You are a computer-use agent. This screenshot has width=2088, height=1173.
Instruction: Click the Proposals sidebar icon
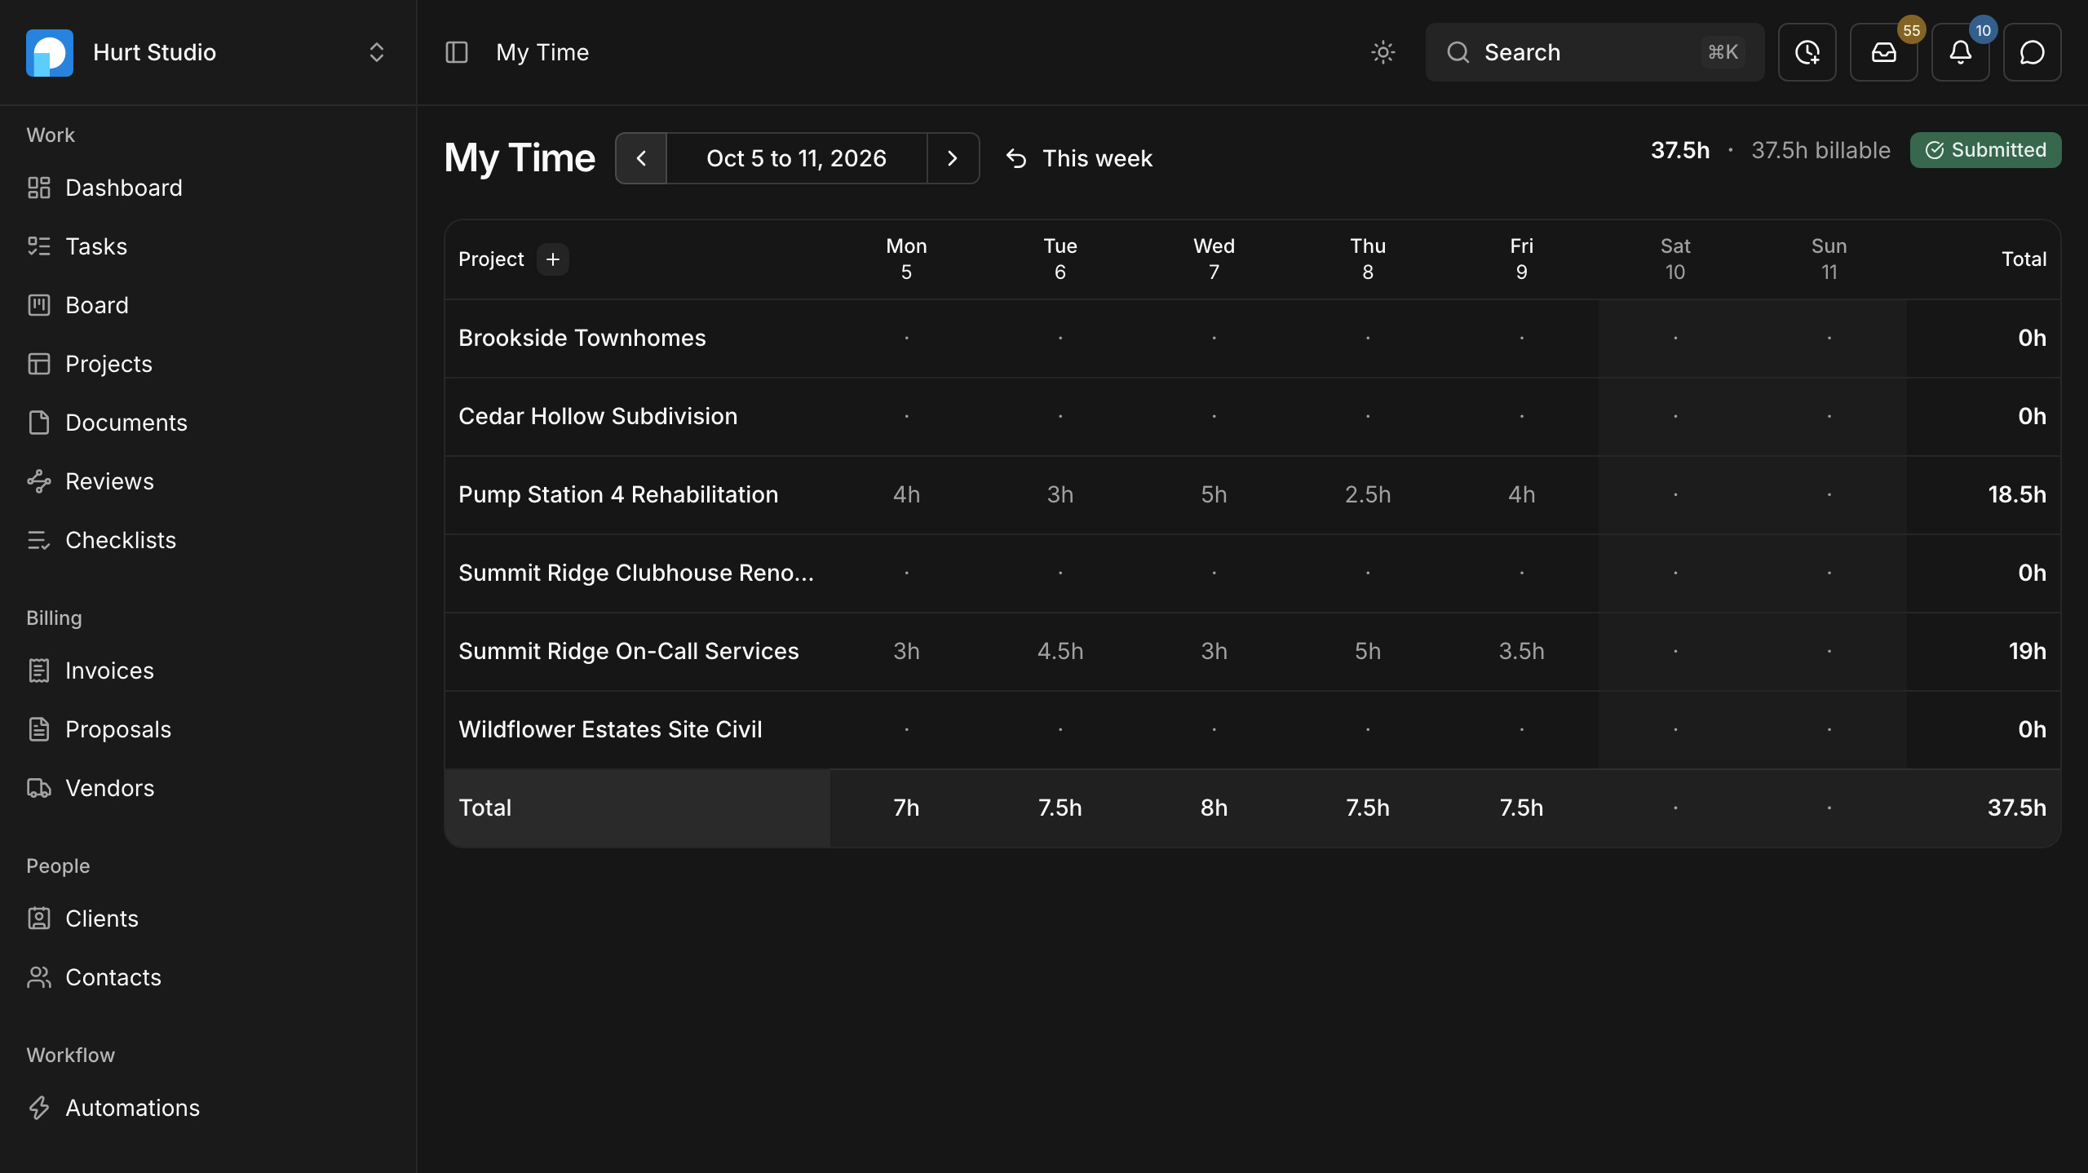[39, 729]
